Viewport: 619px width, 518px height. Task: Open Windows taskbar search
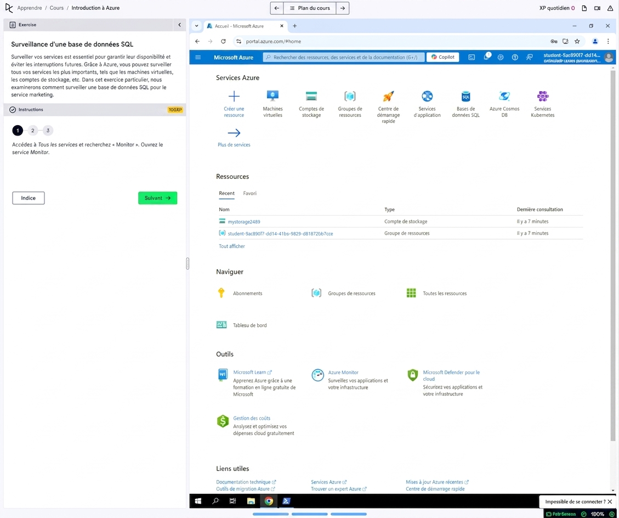click(x=215, y=501)
